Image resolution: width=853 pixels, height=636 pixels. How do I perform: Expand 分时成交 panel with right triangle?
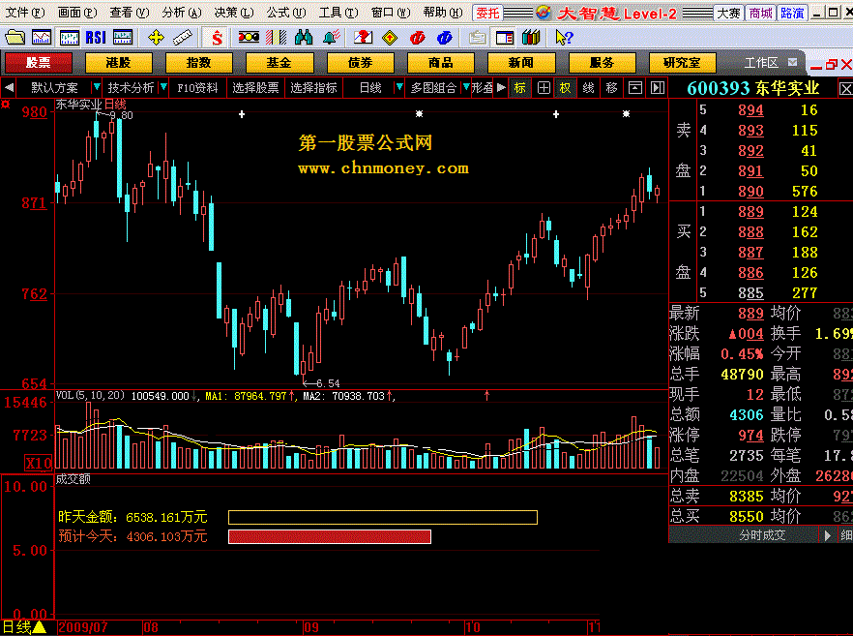click(828, 535)
